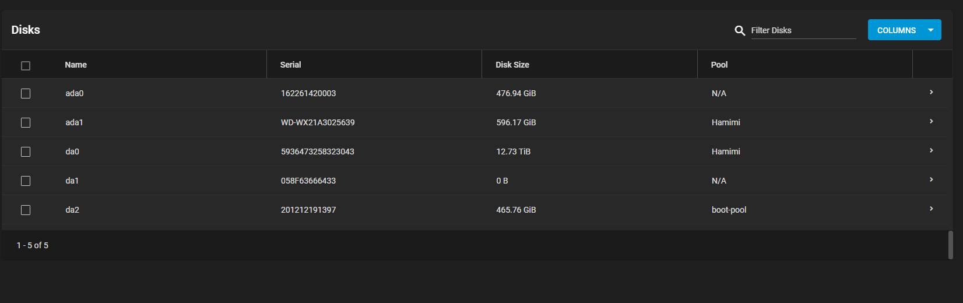Select the ada1 row checkbox
This screenshot has height=303, width=963.
tap(26, 122)
